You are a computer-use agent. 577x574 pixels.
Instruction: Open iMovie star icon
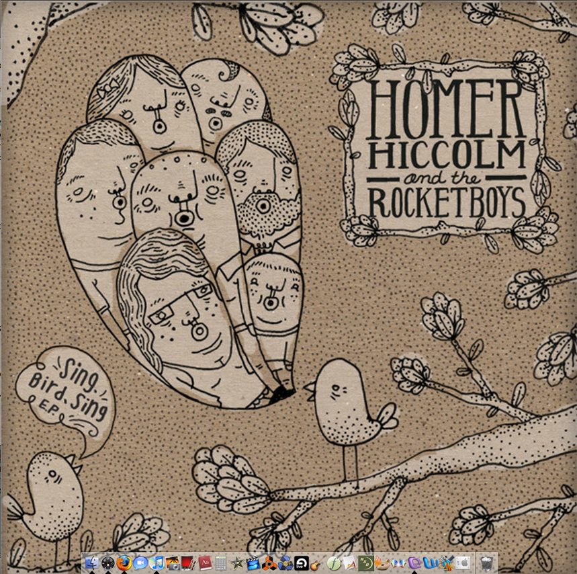click(237, 563)
